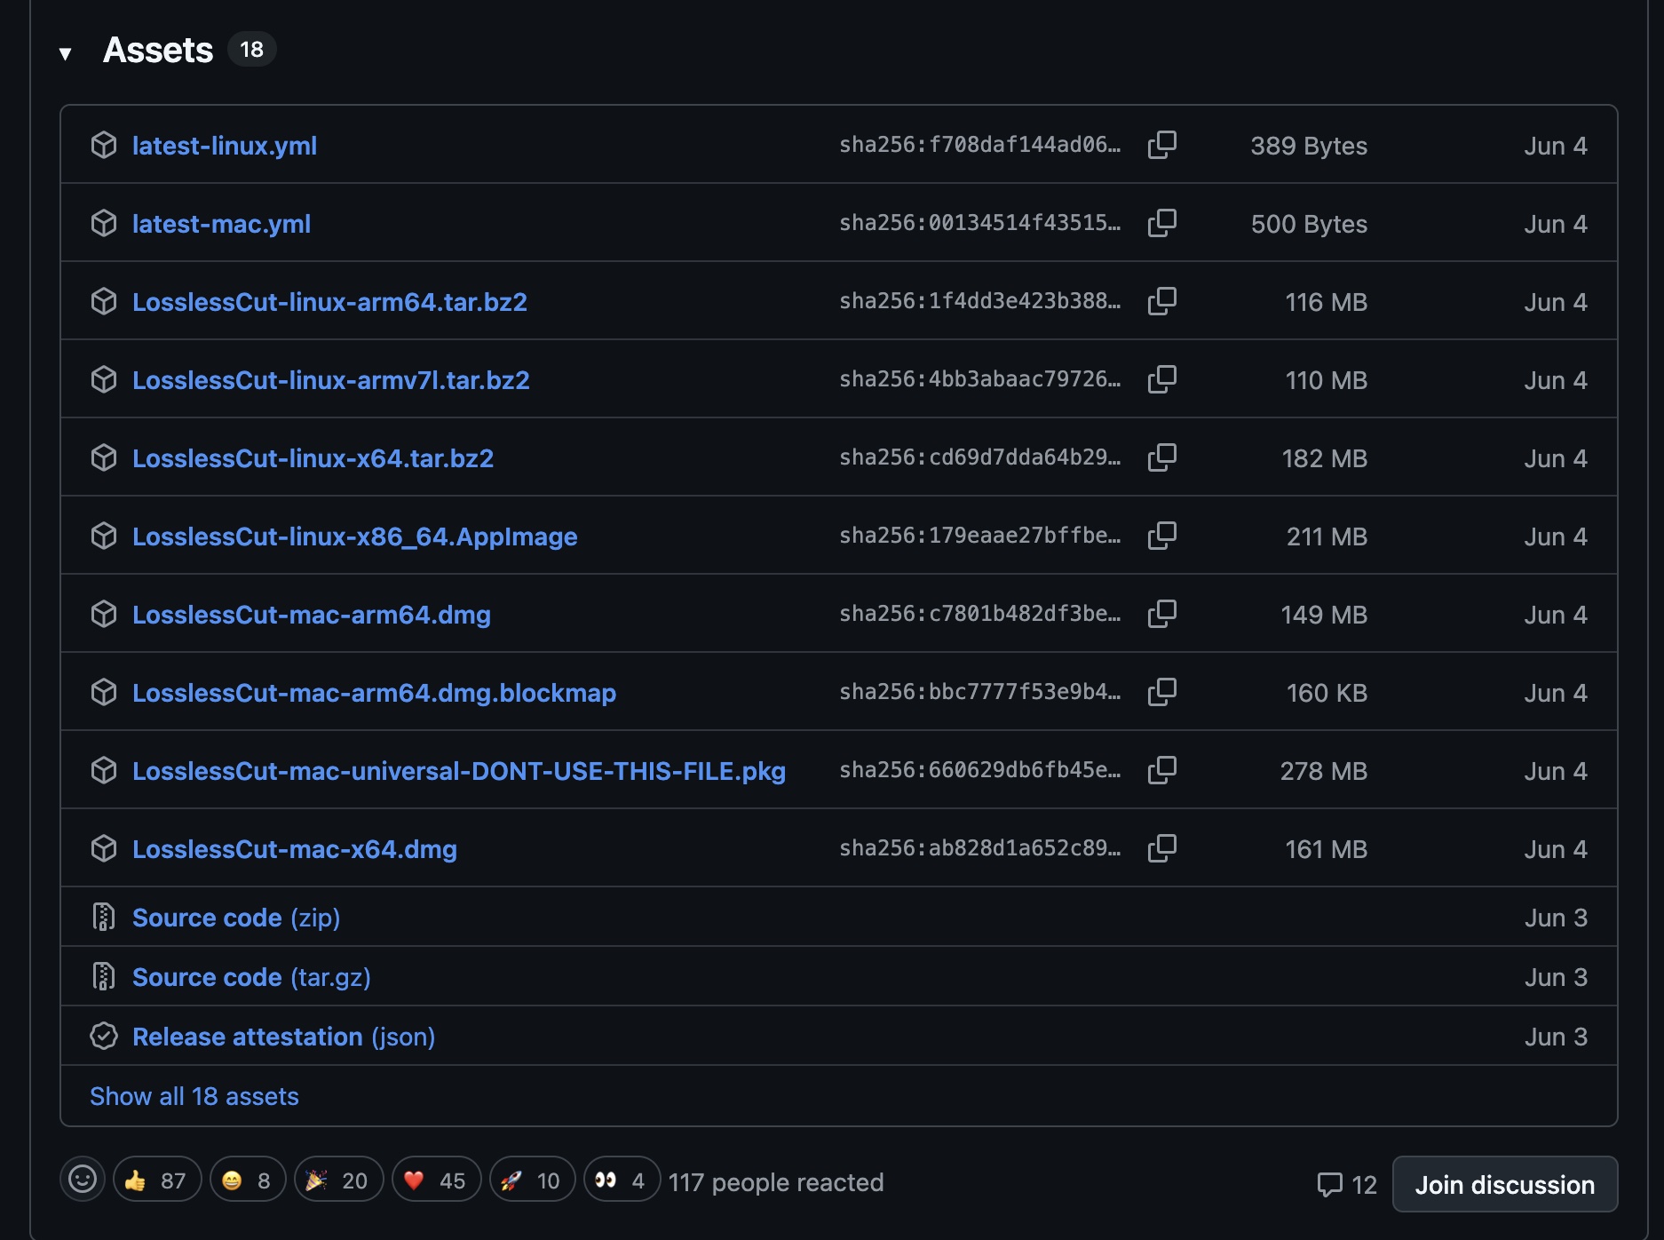Download LosslessCut-linux-armv7l.tar.bz2
The image size is (1664, 1240).
(x=331, y=380)
